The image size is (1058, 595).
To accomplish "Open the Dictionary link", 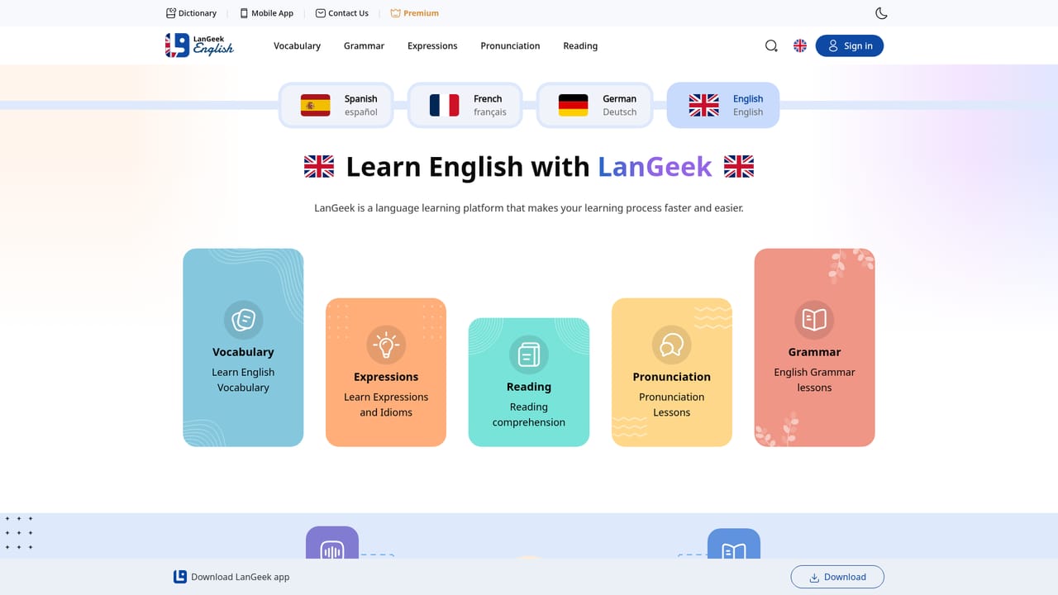I will [x=191, y=13].
